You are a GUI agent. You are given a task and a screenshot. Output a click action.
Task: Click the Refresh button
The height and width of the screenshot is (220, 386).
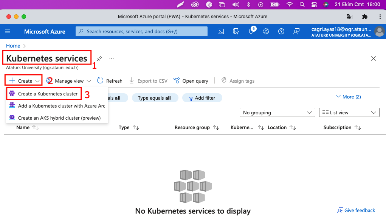click(x=110, y=81)
